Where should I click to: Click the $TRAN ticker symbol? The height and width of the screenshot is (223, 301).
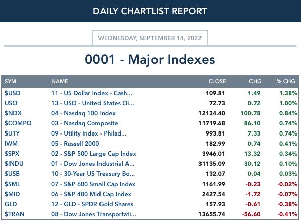[x=15, y=214]
